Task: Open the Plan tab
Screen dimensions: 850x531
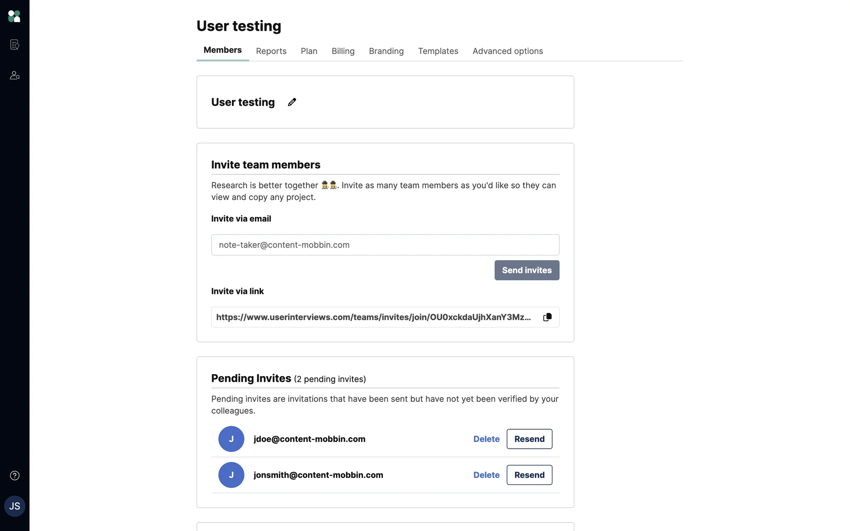Action: (309, 51)
